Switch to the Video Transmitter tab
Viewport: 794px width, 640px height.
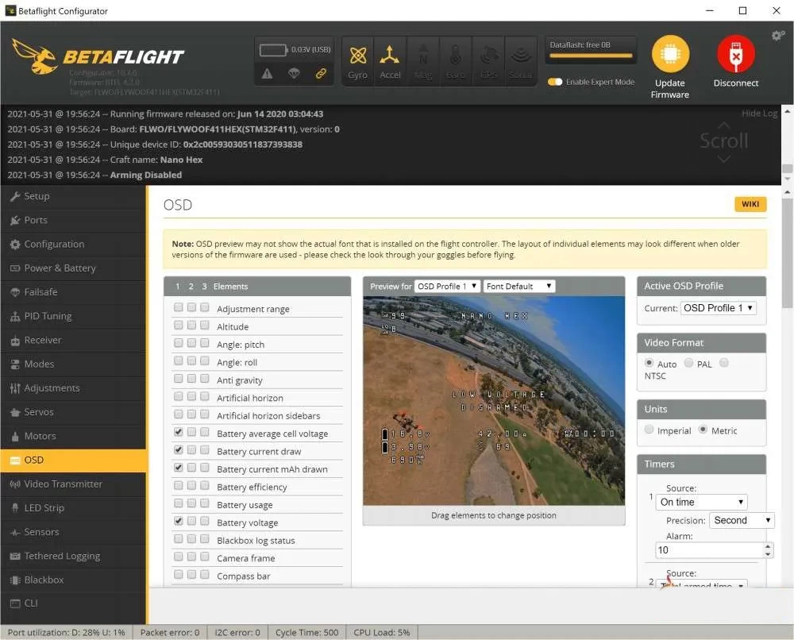click(x=63, y=484)
